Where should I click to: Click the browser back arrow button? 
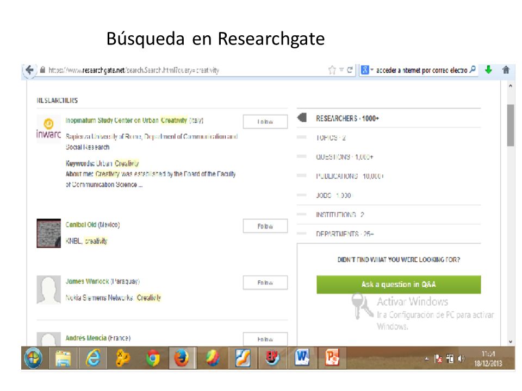point(29,70)
